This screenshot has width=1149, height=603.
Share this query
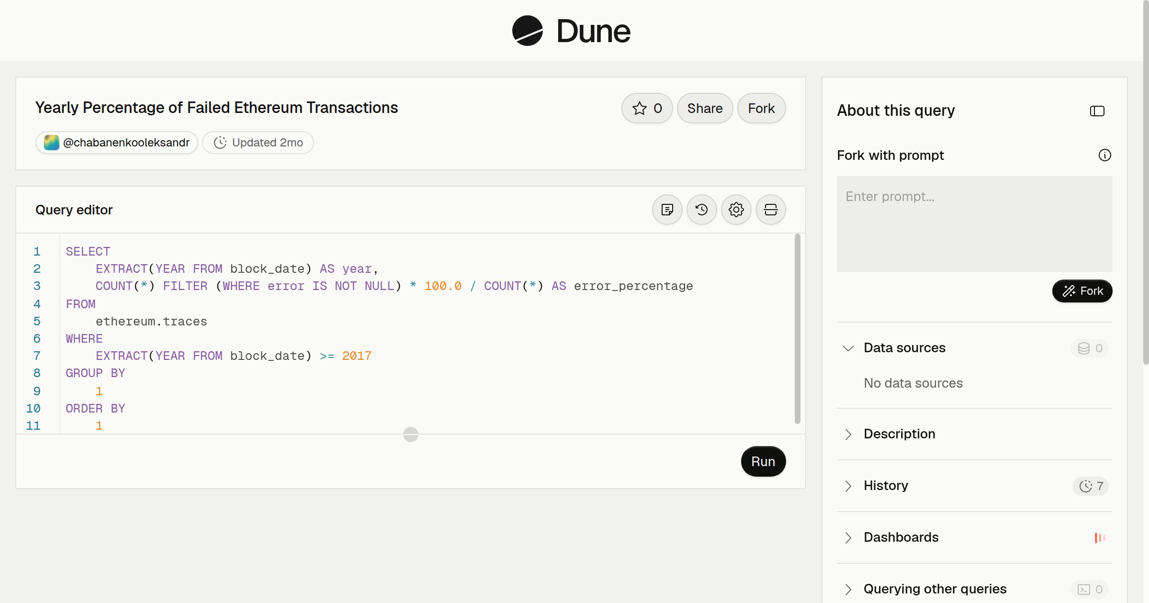pyautogui.click(x=705, y=108)
